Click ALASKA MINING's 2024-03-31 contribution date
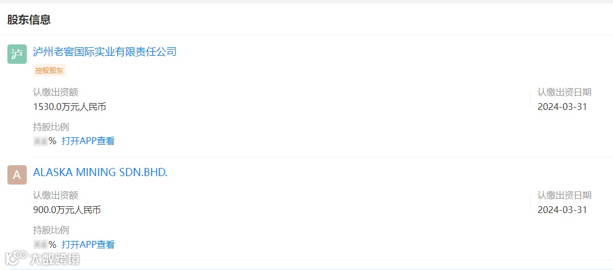 562,210
